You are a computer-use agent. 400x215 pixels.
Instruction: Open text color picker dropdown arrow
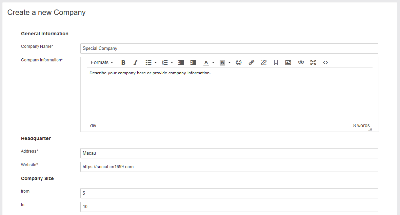(213, 62)
